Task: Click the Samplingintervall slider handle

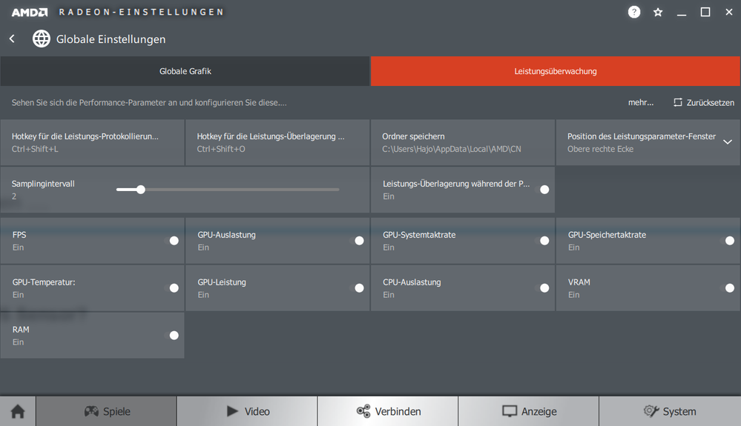Action: tap(140, 190)
